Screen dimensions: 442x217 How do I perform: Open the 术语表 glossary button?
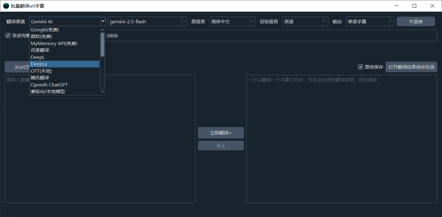coord(416,22)
